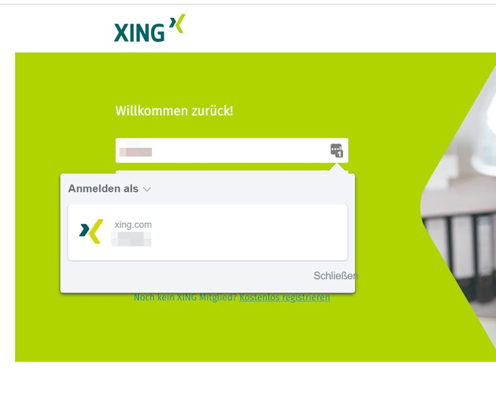Click the blurred username text in the field
This screenshot has height=398, width=496.
(x=136, y=152)
